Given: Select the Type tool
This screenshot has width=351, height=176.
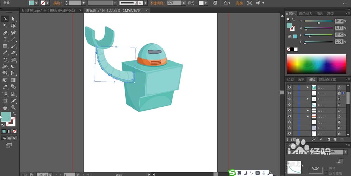Looking at the screenshot, I should [x=5, y=39].
